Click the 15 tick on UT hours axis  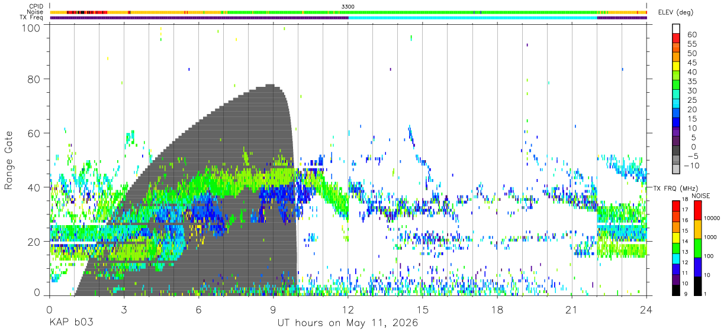coord(423,310)
